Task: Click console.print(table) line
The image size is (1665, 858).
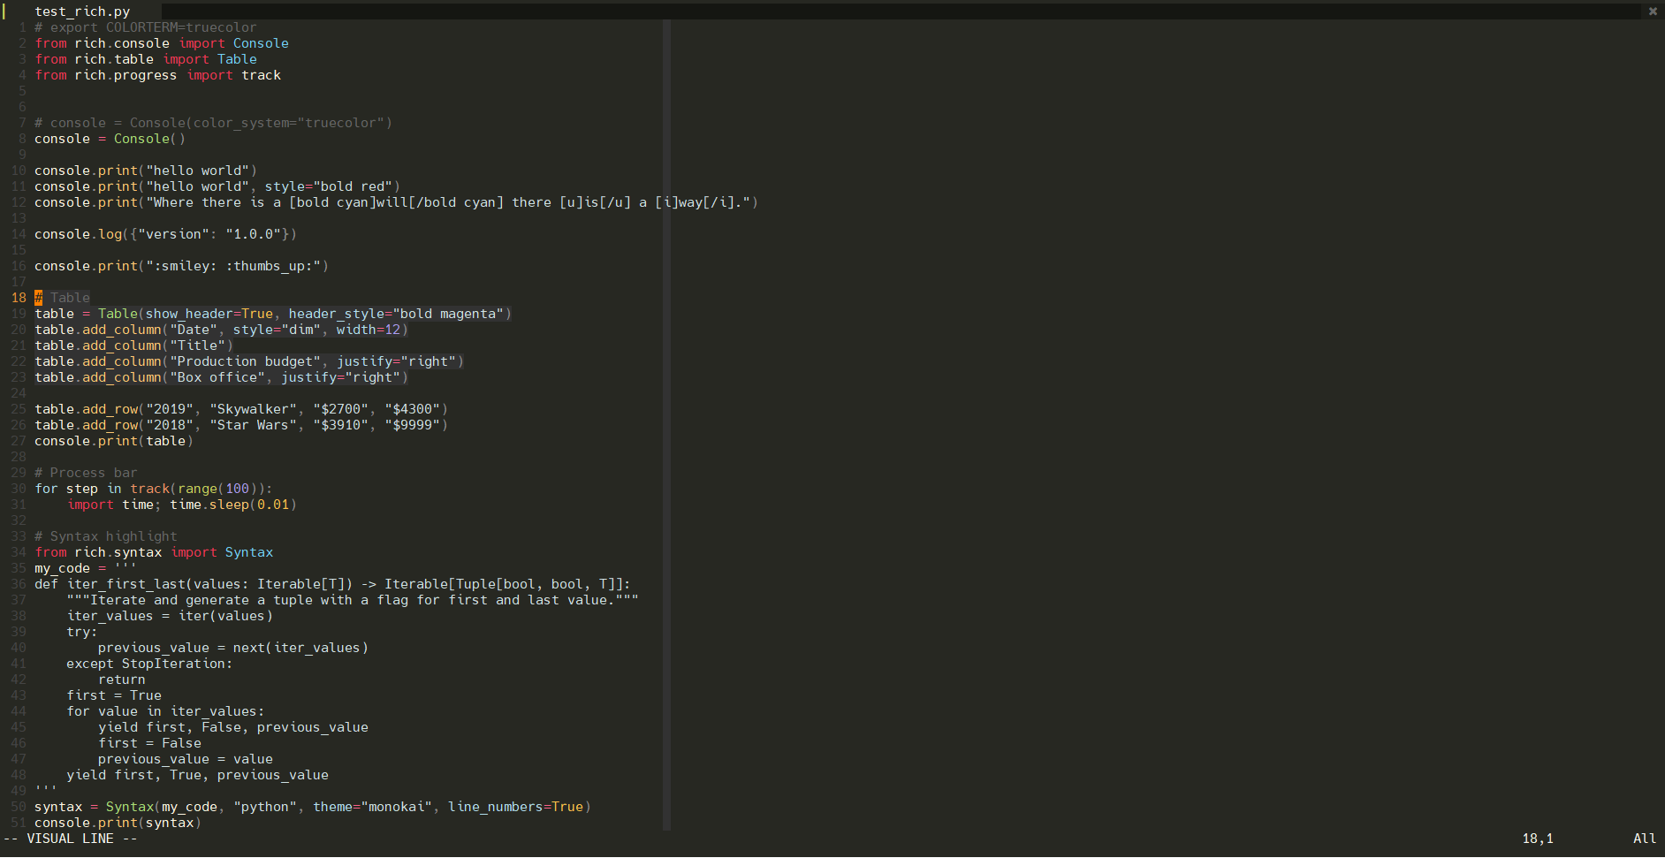Action: pyautogui.click(x=114, y=441)
